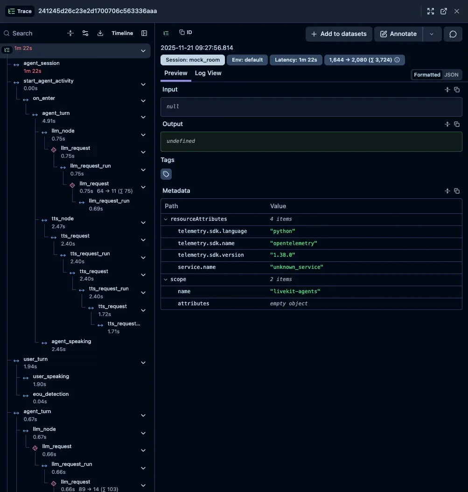Click the Annotate button
Viewport: 468px width, 492px height.
tap(398, 34)
